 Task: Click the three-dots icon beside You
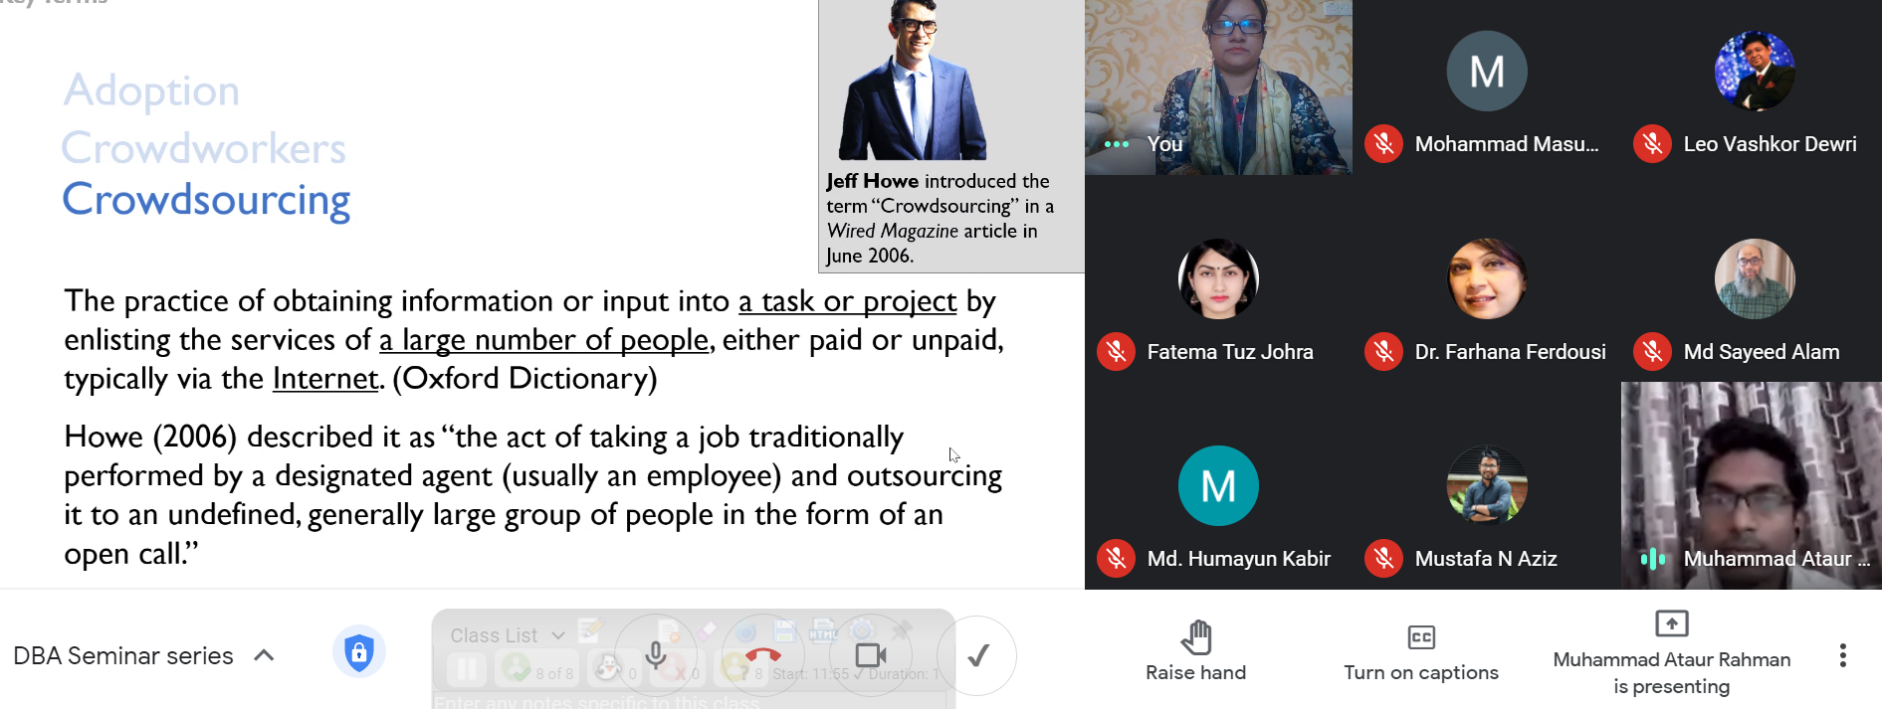1117,144
